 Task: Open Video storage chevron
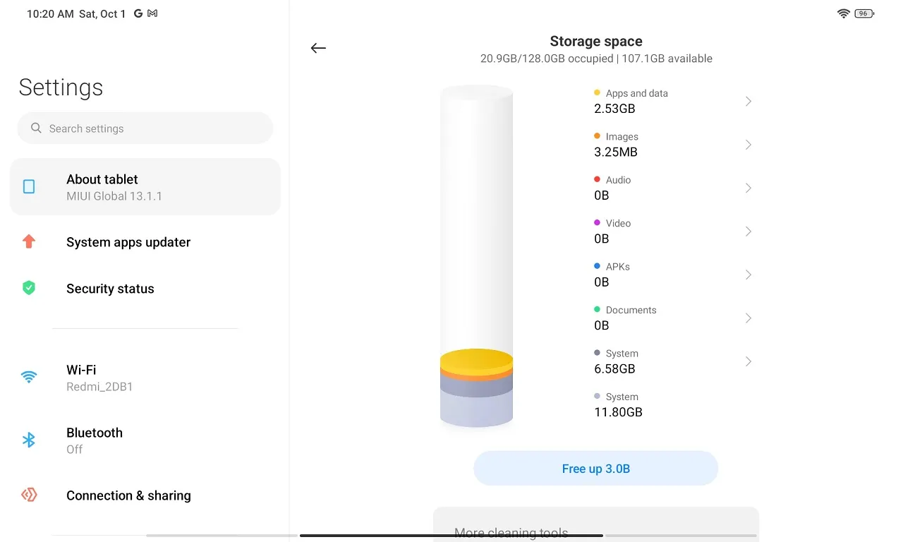tap(749, 231)
